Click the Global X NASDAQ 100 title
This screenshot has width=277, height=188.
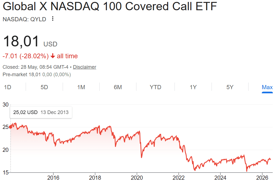(110, 7)
